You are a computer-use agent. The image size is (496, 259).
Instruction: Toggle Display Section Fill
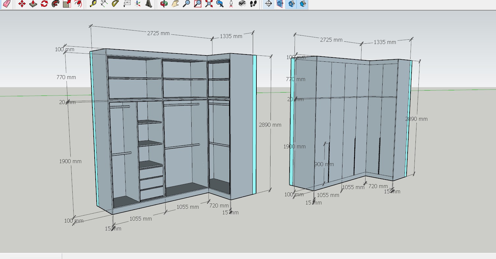302,4
